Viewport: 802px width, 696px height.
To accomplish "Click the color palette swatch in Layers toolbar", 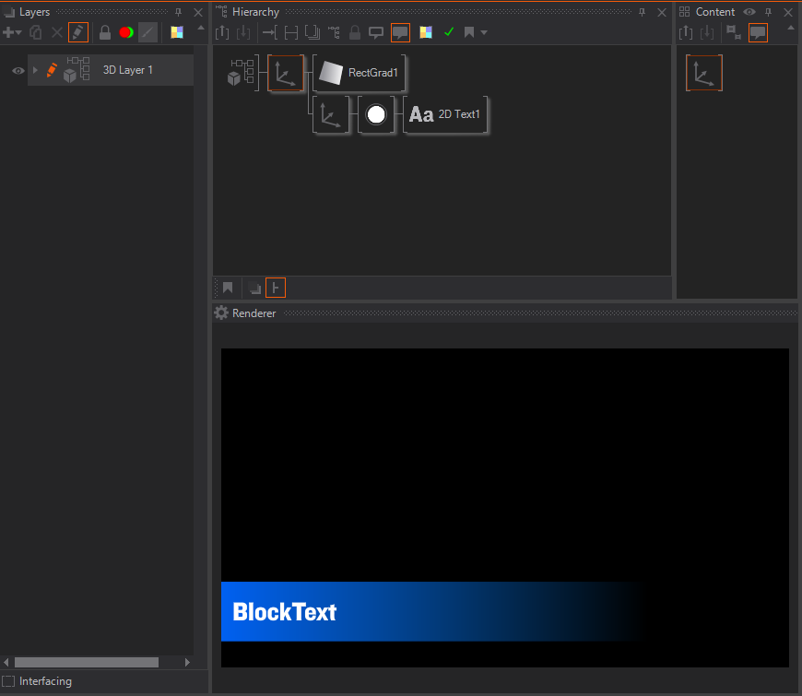I will click(176, 32).
